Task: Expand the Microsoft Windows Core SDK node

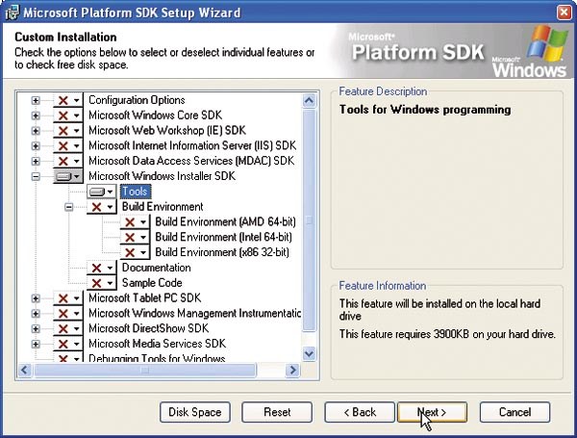Action: click(37, 116)
